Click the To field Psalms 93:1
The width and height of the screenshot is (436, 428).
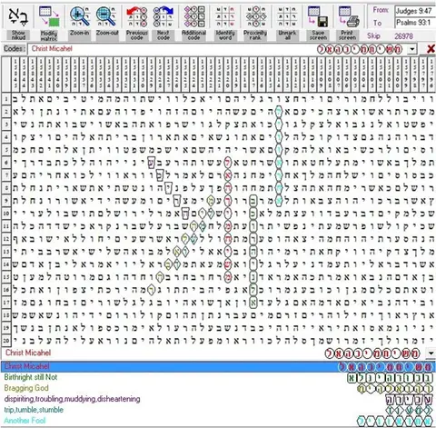pyautogui.click(x=415, y=23)
